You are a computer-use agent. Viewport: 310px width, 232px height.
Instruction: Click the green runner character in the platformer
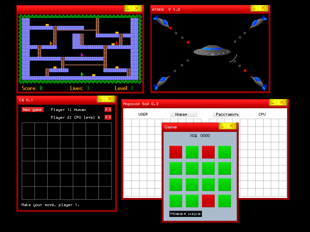coord(82,74)
